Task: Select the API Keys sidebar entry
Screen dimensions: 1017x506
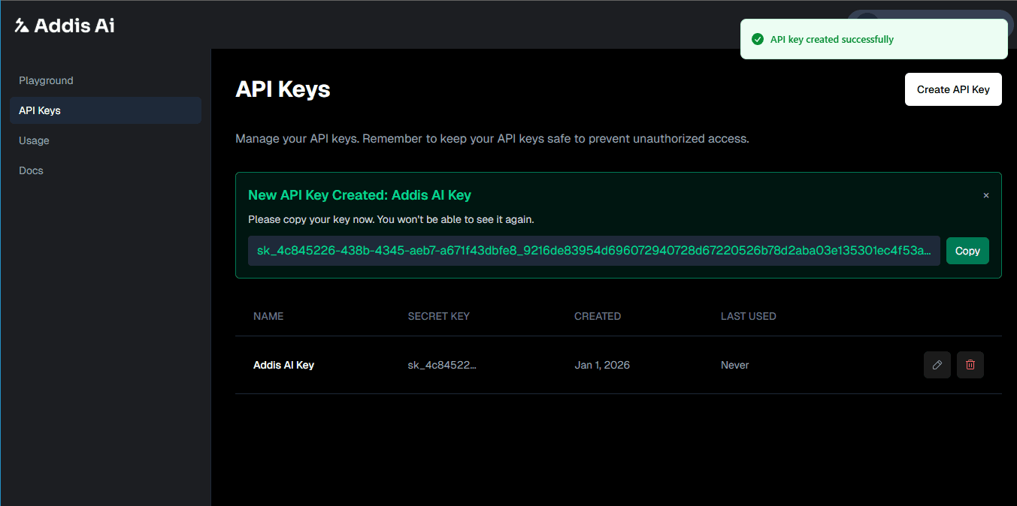Action: coord(39,110)
